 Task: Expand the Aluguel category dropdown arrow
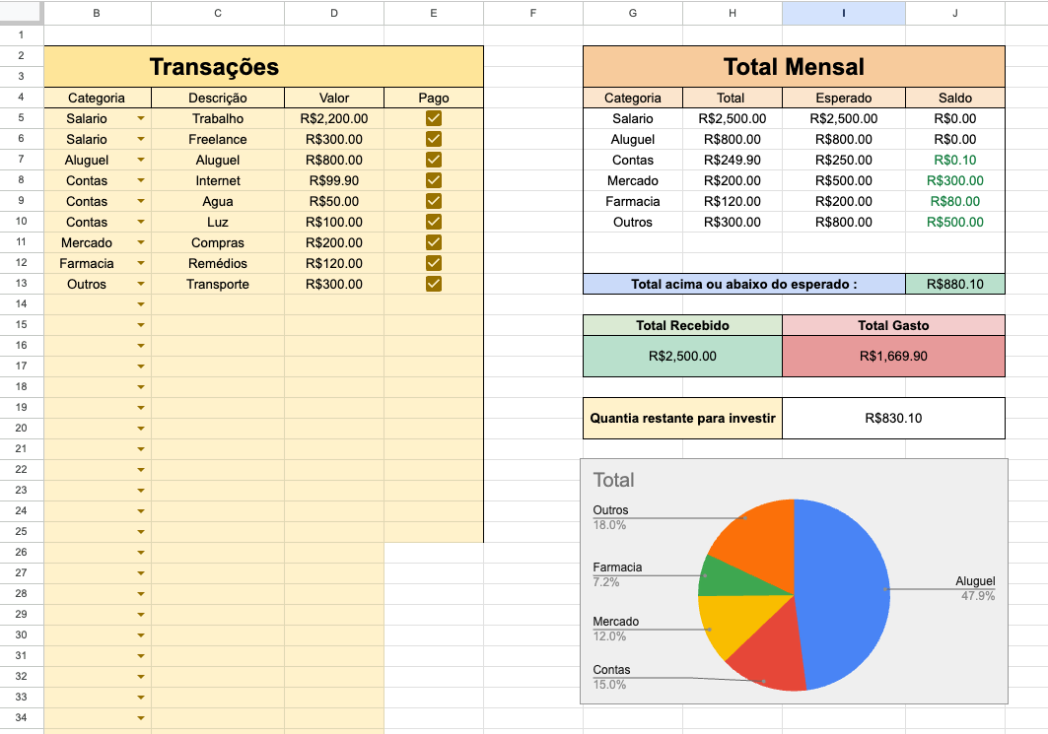140,160
